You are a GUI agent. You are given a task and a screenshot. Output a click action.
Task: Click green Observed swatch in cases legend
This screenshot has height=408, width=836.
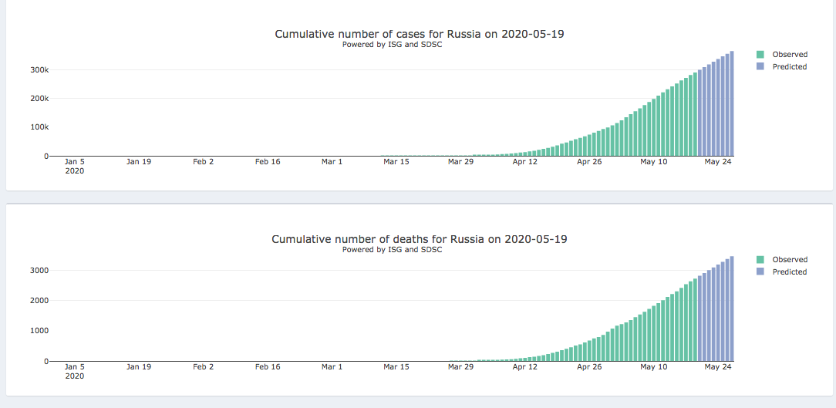[x=760, y=55]
